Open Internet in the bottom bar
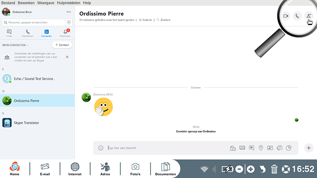This screenshot has height=178, width=317. [x=75, y=169]
